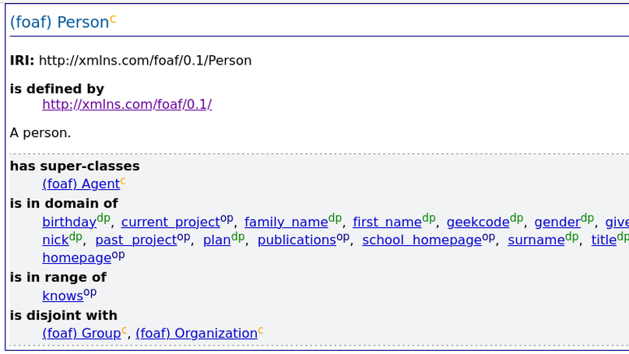Select the first name property link
The height and width of the screenshot is (354, 629).
coord(387,223)
